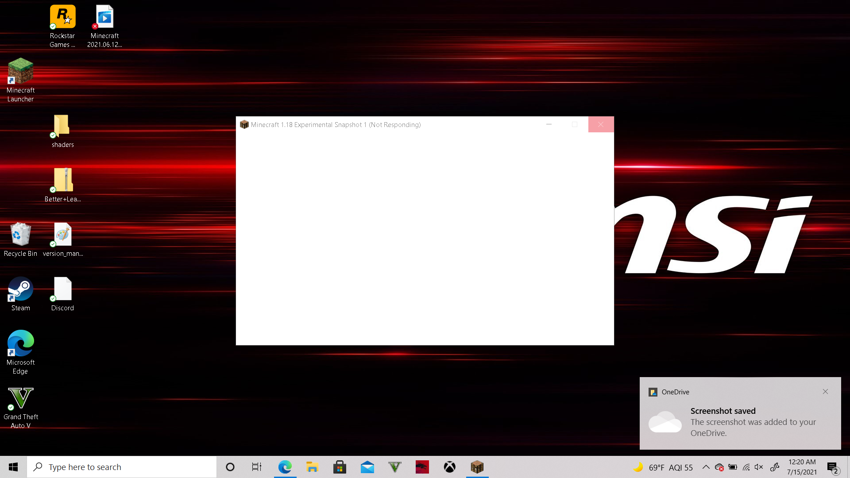Image resolution: width=850 pixels, height=478 pixels.
Task: Open the Wi-Fi network tray icon
Action: [746, 467]
